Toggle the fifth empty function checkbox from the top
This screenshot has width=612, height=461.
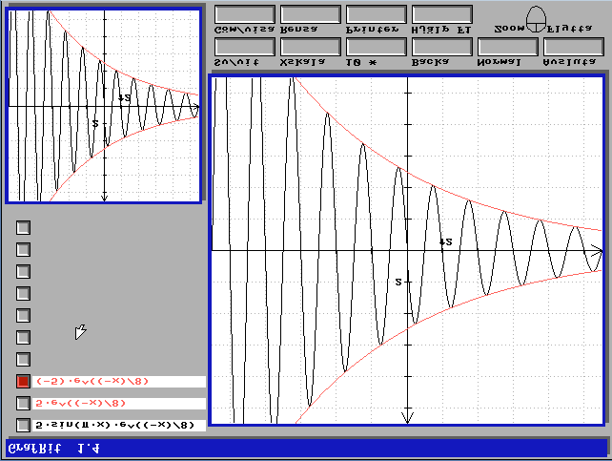[24, 315]
